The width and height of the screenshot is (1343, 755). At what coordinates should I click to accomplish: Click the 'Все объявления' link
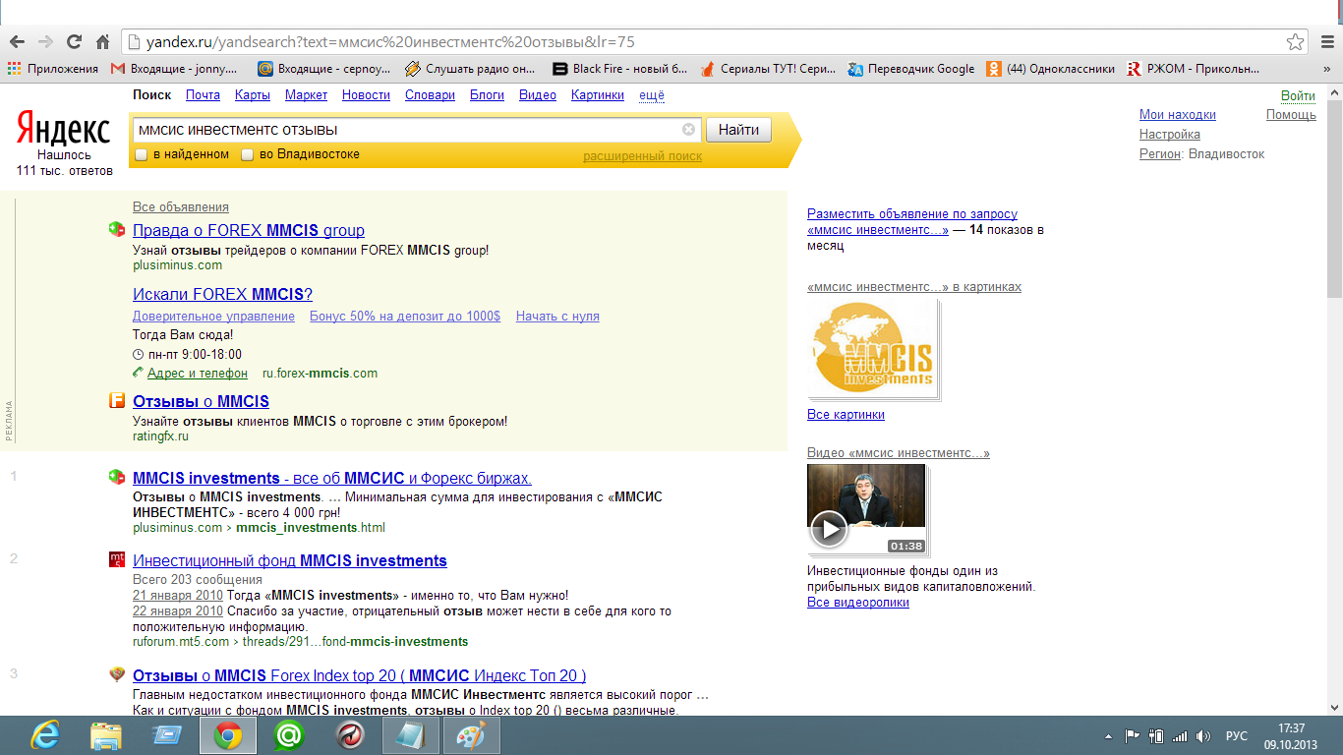(x=181, y=207)
